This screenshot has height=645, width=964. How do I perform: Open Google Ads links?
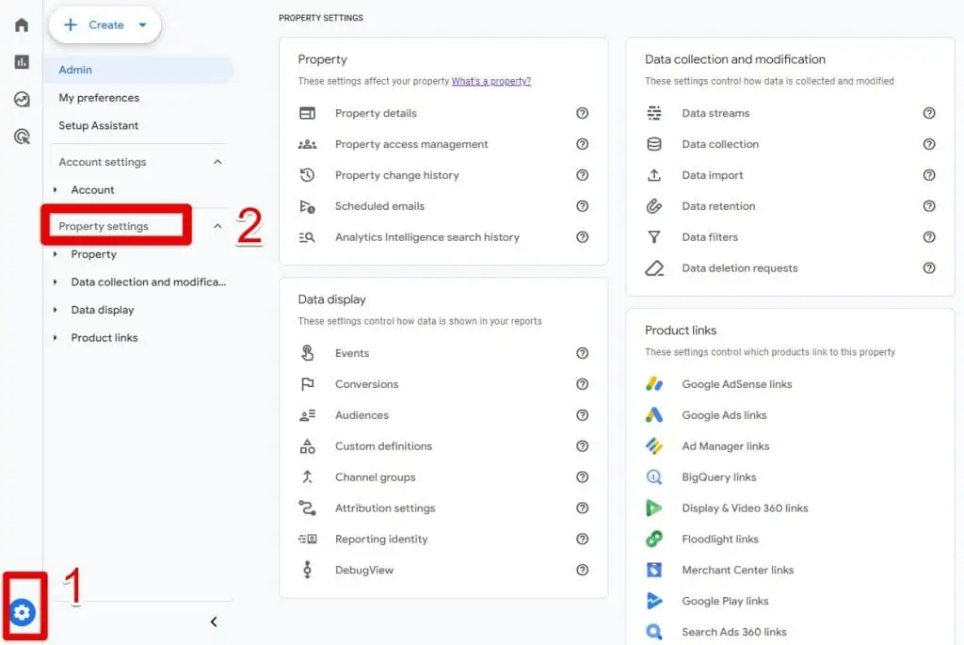coord(723,415)
